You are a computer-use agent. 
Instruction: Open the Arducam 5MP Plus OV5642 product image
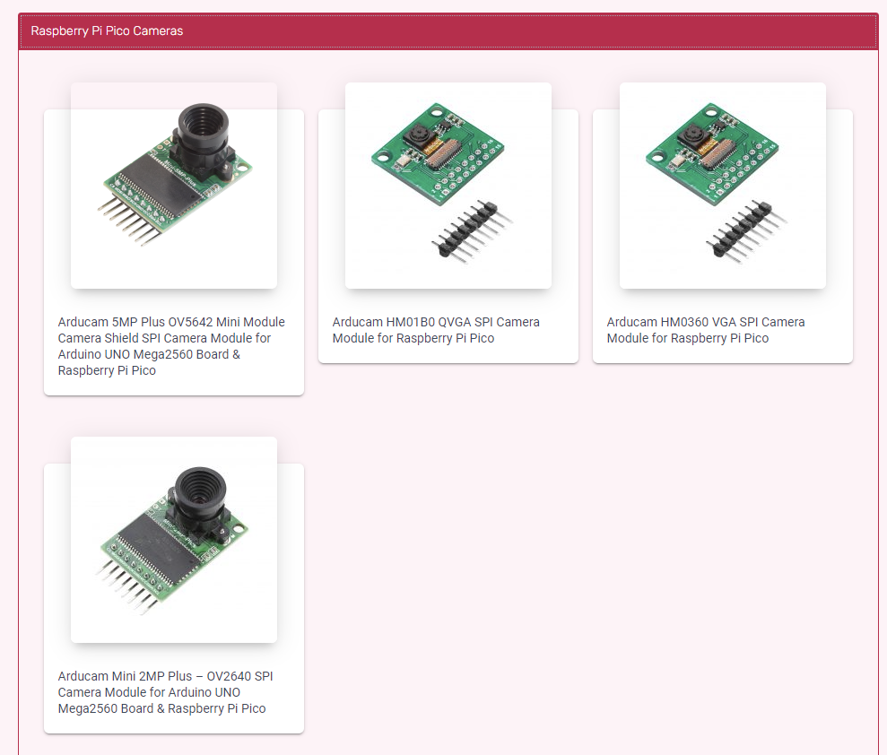[x=174, y=186]
